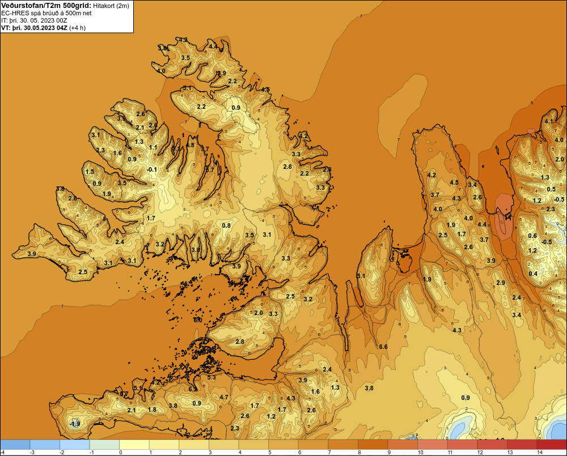The height and width of the screenshot is (456, 567).
Task: Click the '-0.1' temperature value
Action: click(152, 169)
